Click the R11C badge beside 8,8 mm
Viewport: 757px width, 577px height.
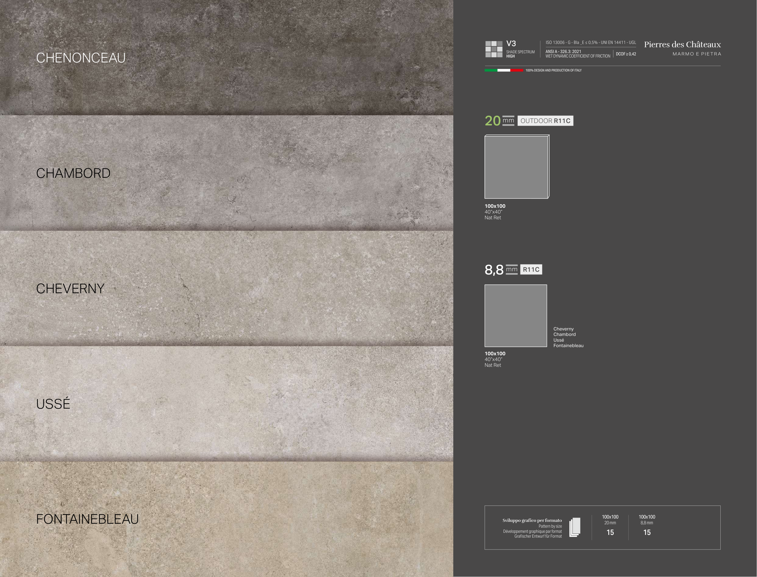point(531,270)
